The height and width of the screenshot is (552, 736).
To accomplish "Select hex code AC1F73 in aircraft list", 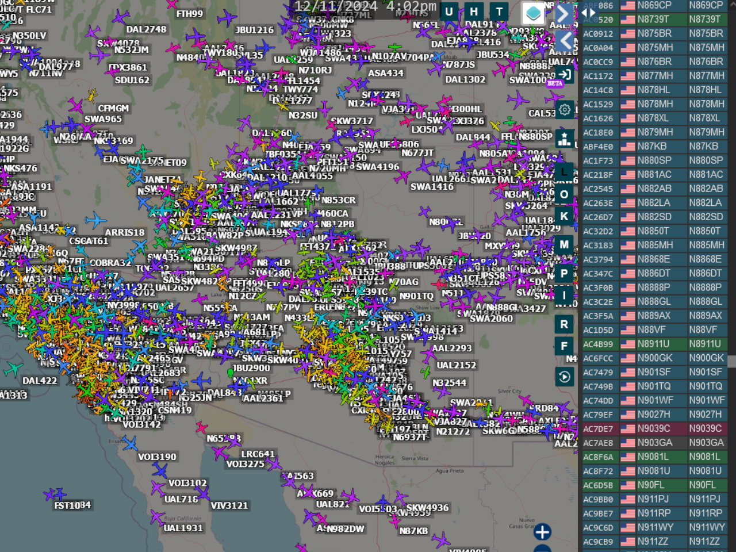I will coord(598,161).
